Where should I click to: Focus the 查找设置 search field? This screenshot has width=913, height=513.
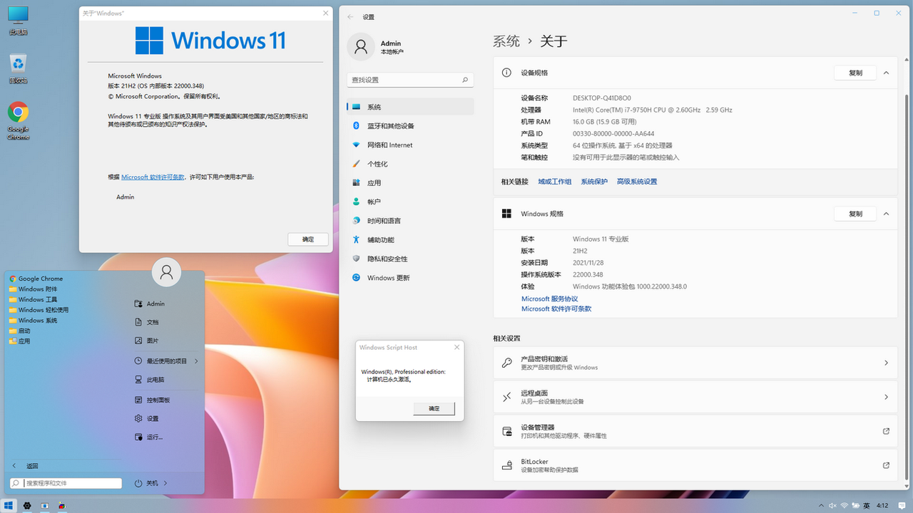coord(410,80)
